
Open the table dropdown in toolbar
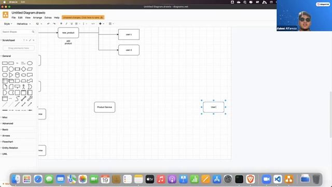pos(111,24)
